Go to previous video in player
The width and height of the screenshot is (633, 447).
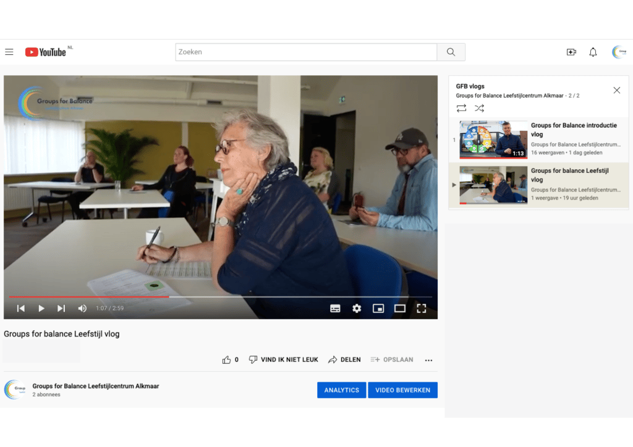point(21,308)
